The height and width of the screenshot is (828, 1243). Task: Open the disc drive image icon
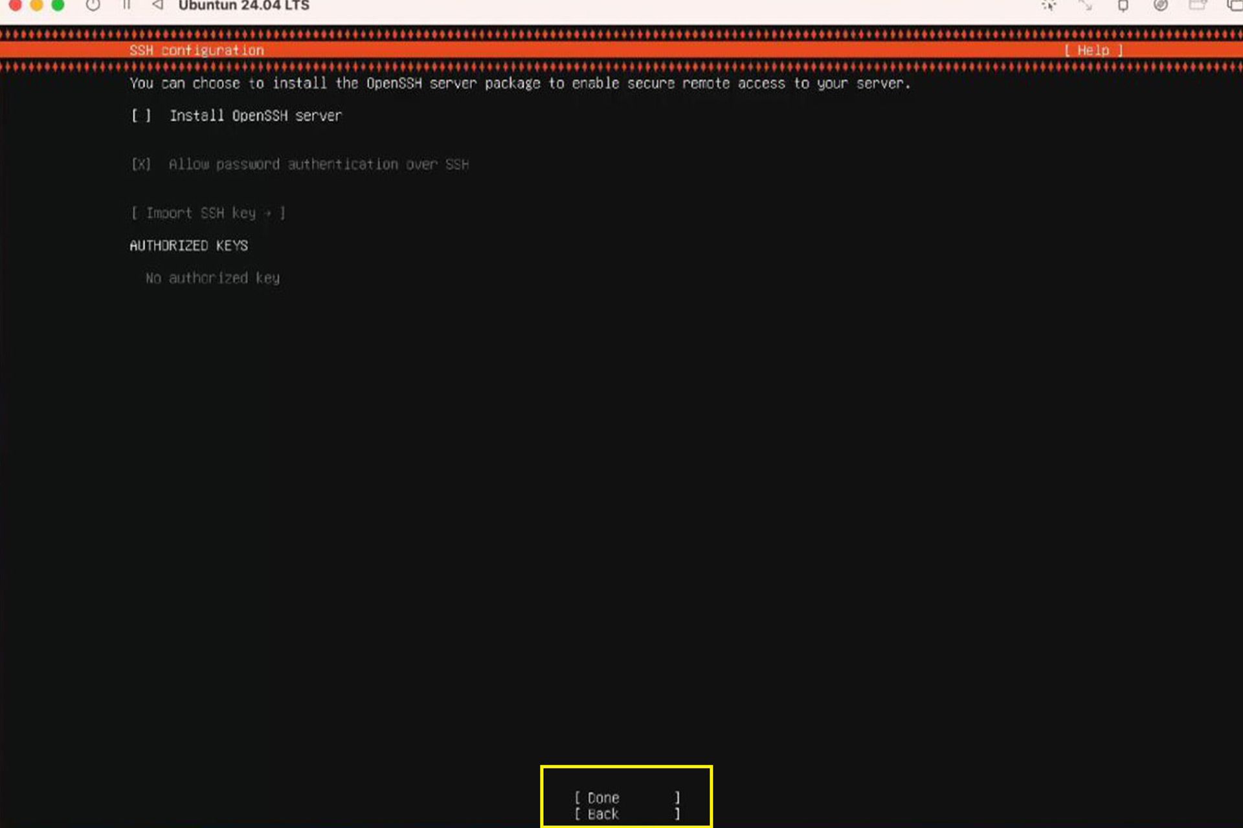(x=1161, y=5)
